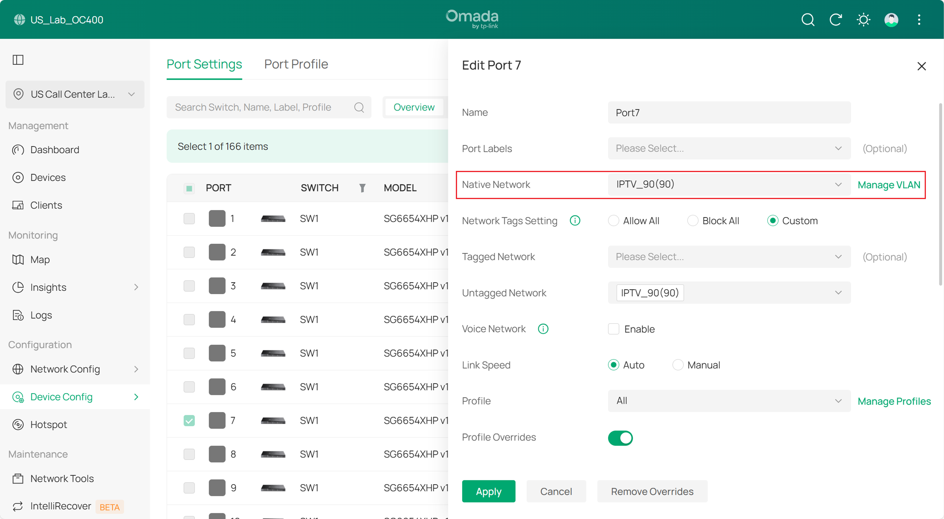Turn off Profile Overrides
Screen dimensions: 944x519
pyautogui.click(x=620, y=438)
